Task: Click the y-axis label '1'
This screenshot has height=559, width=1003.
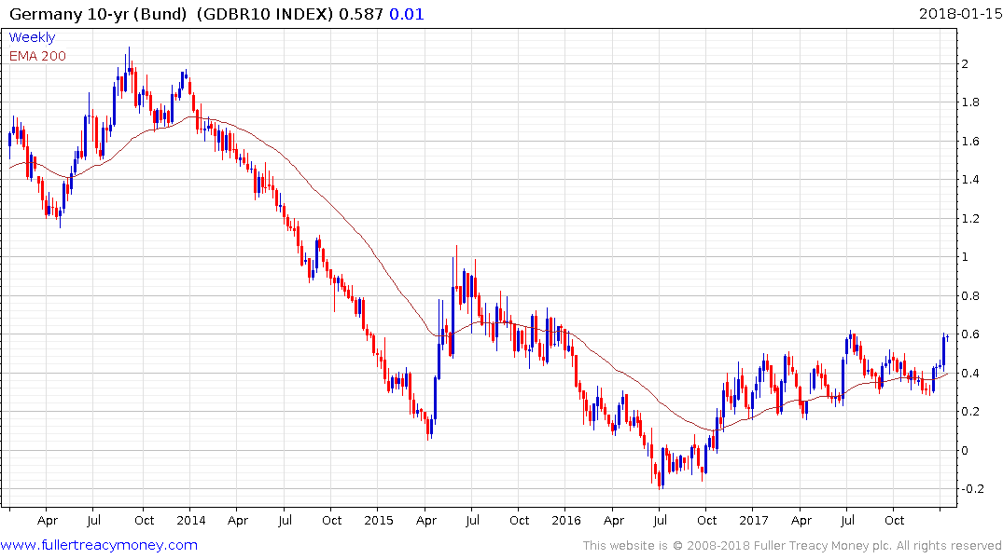Action: click(x=965, y=257)
